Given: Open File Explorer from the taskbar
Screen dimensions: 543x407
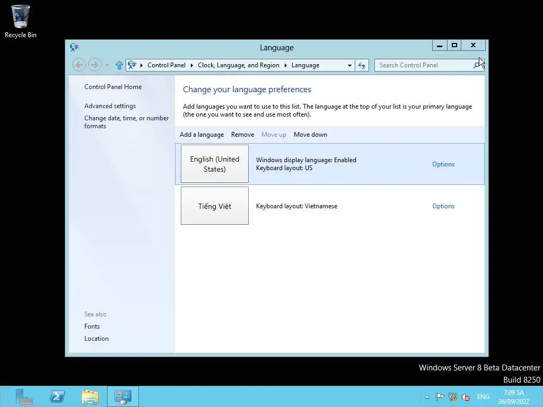Looking at the screenshot, I should click(90, 396).
